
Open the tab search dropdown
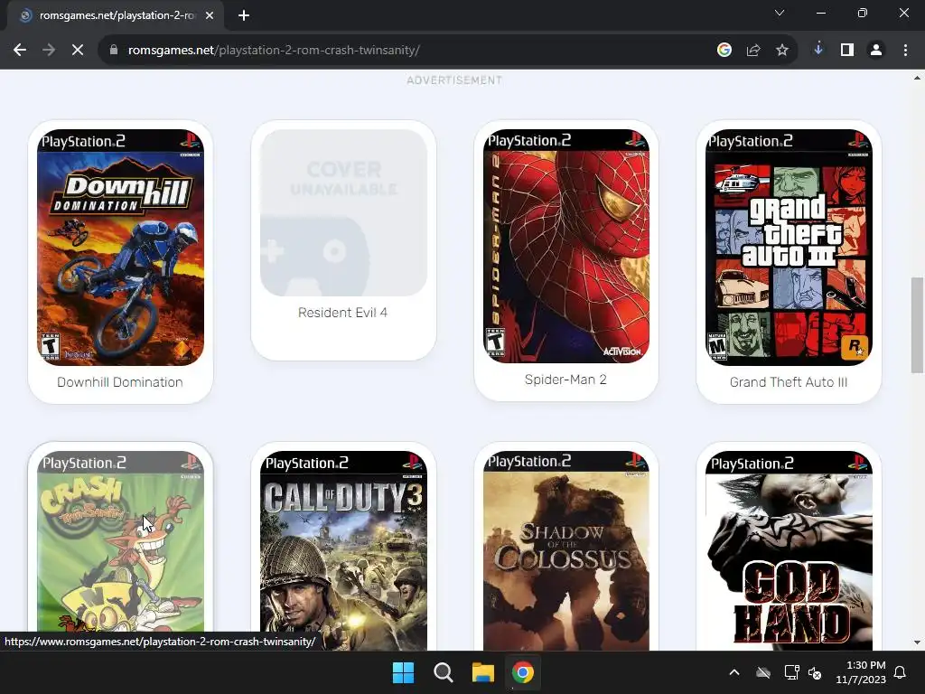tap(780, 13)
